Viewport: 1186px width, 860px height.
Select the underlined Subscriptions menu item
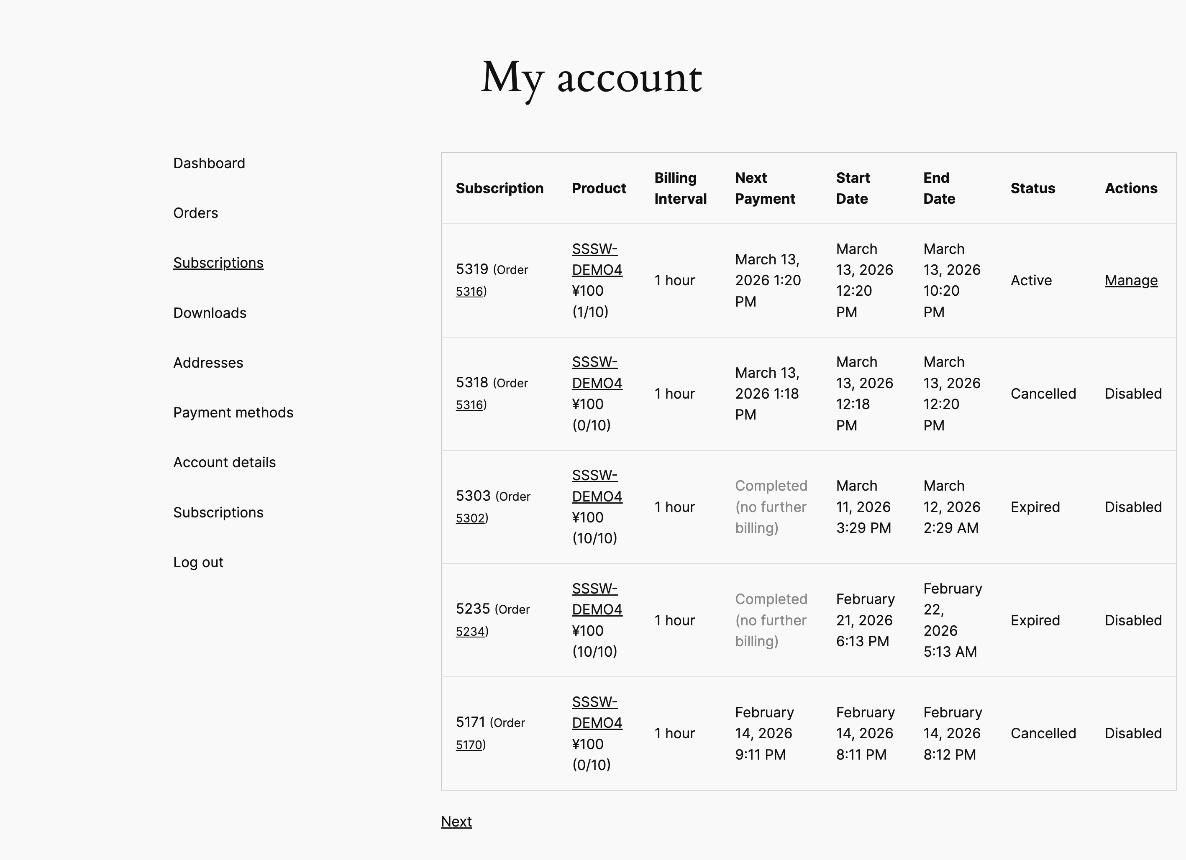pyautogui.click(x=218, y=262)
